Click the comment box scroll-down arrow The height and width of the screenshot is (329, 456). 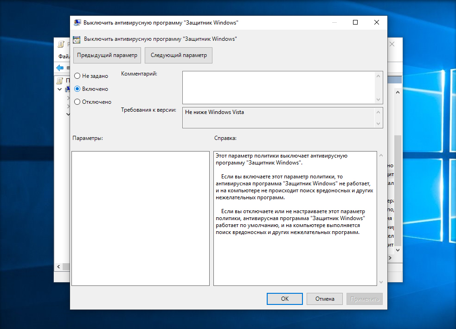pos(379,99)
